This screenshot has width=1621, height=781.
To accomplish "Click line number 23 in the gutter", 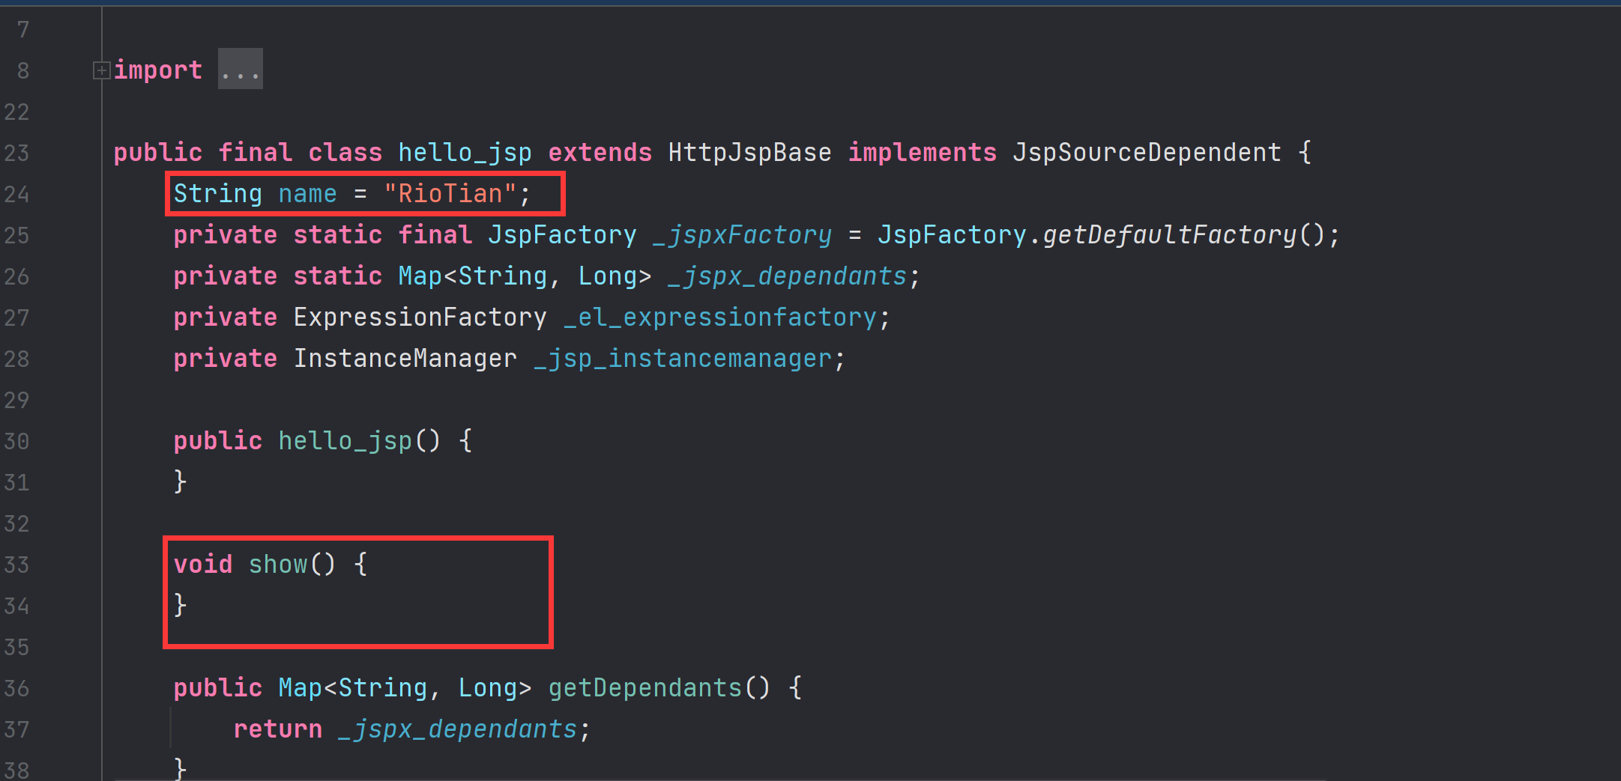I will tap(16, 153).
